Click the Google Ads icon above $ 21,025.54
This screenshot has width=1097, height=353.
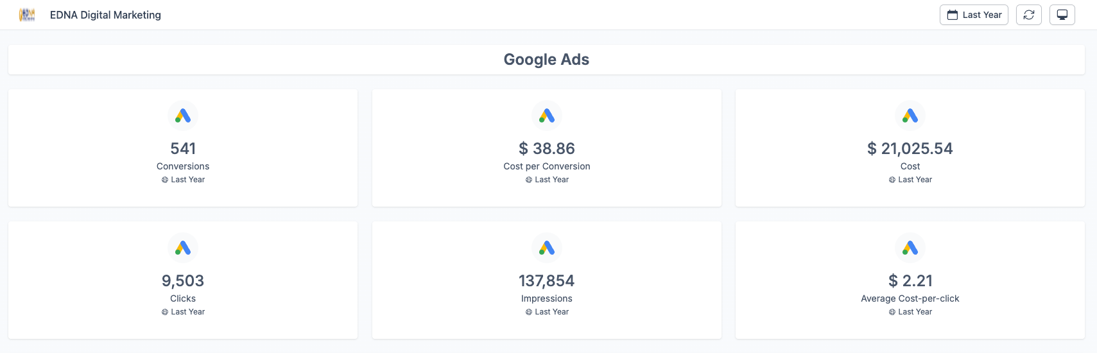click(x=910, y=116)
